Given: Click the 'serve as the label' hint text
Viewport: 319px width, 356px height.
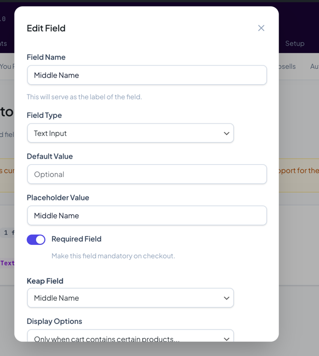Looking at the screenshot, I should click(x=84, y=97).
